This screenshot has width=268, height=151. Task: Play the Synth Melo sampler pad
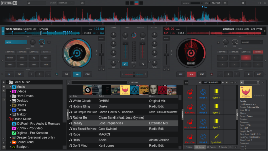(217, 138)
